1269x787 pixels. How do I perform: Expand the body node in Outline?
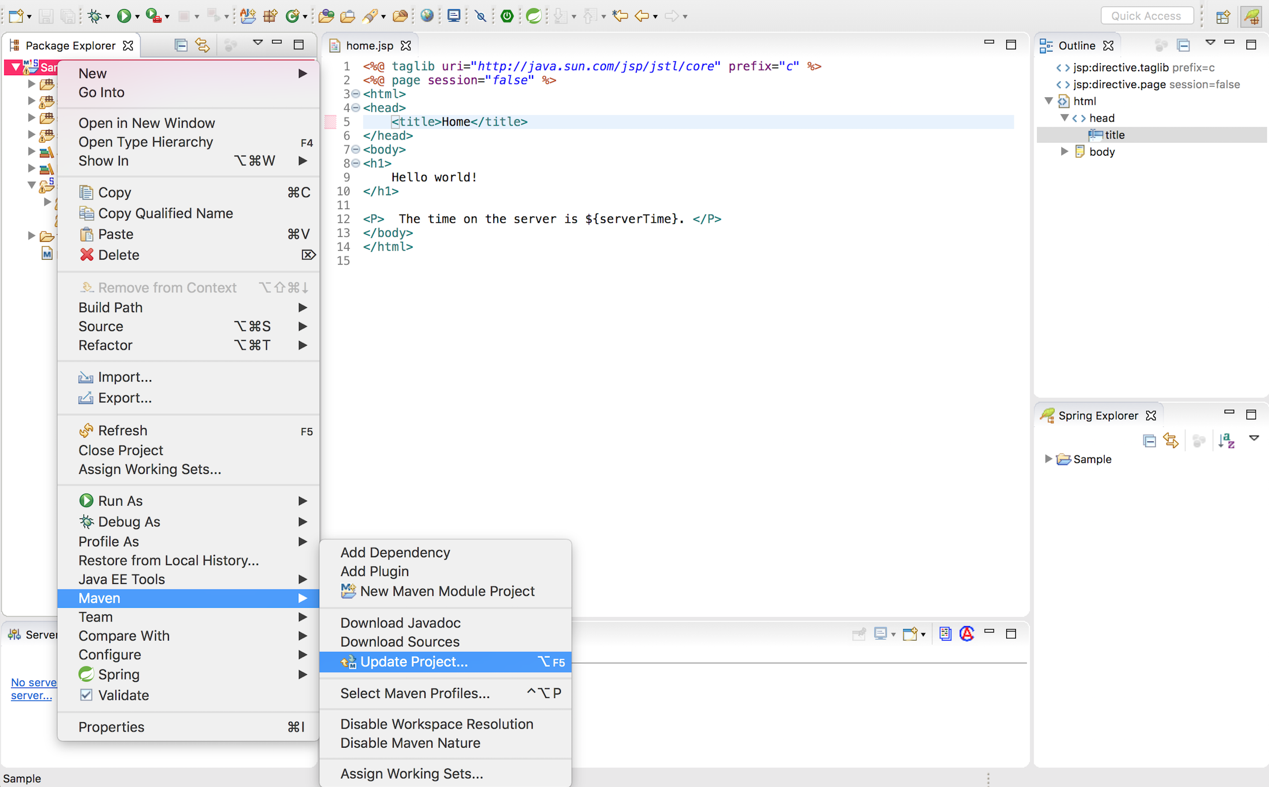click(x=1064, y=152)
